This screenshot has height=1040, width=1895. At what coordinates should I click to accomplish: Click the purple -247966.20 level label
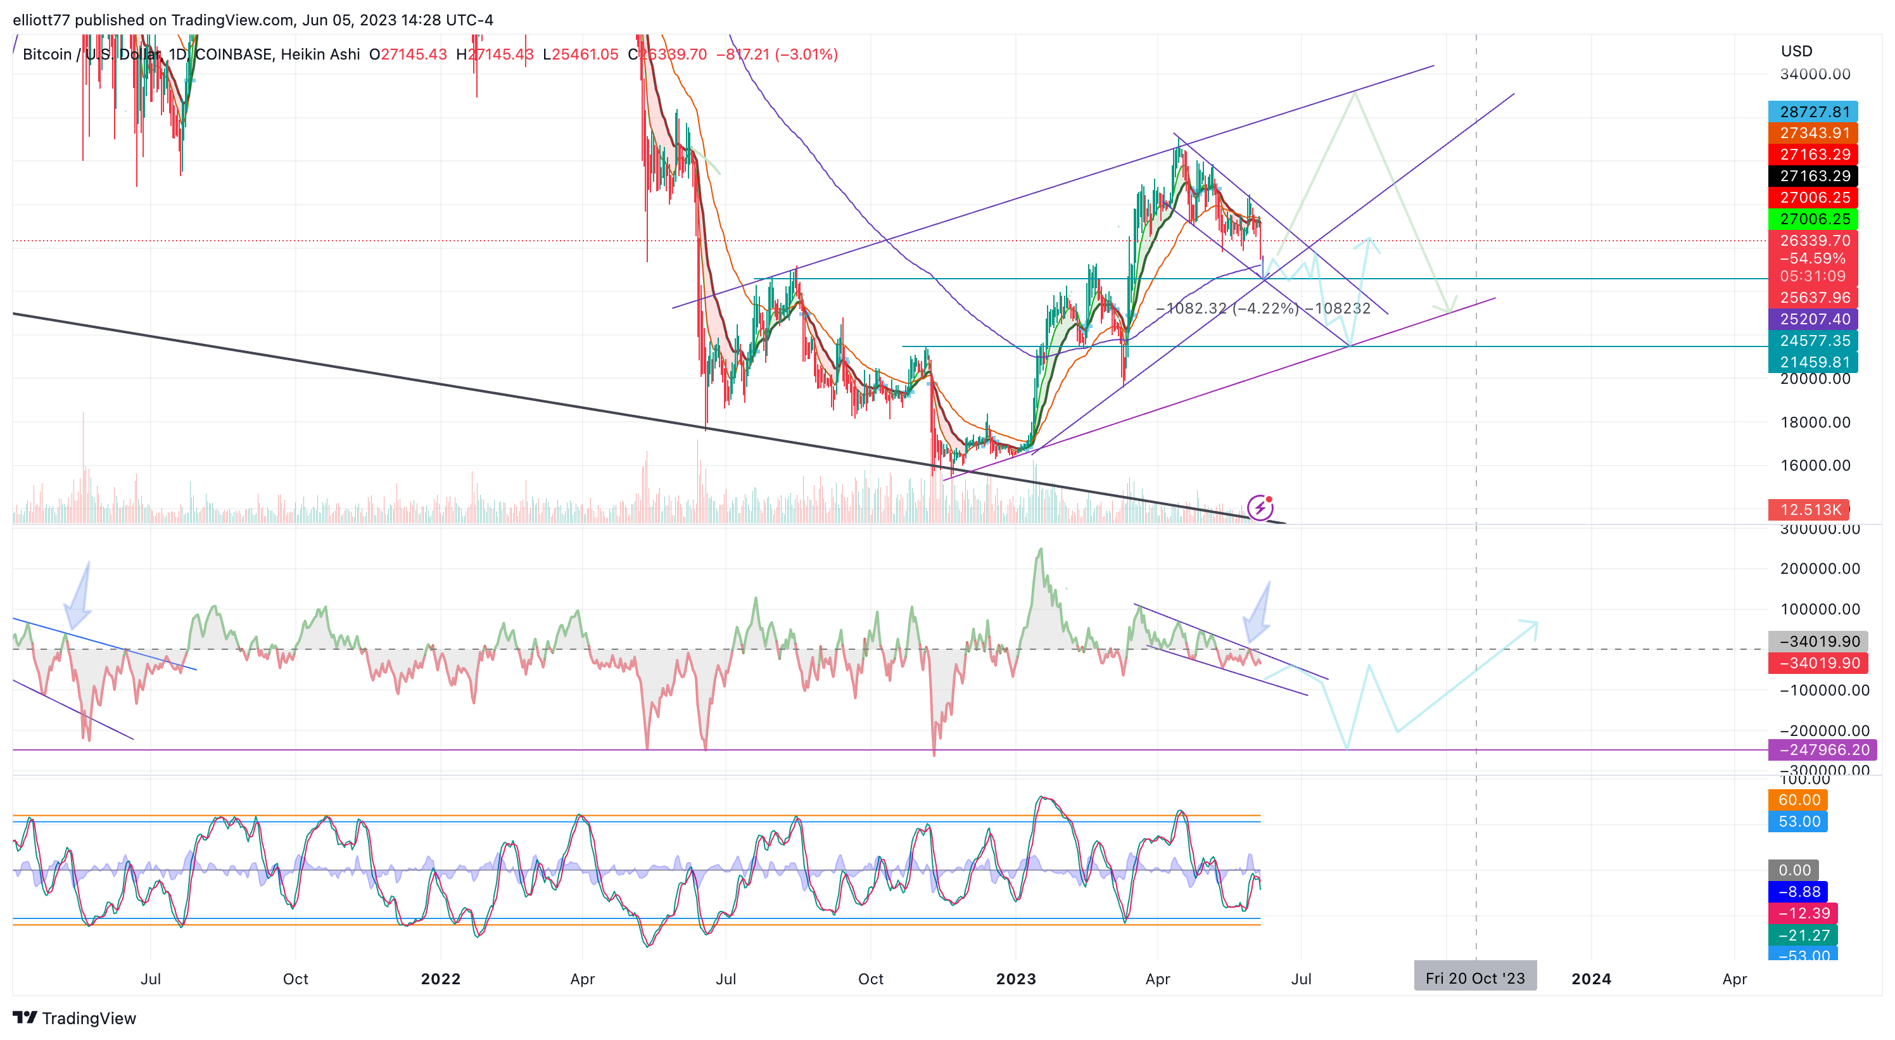pos(1822,749)
